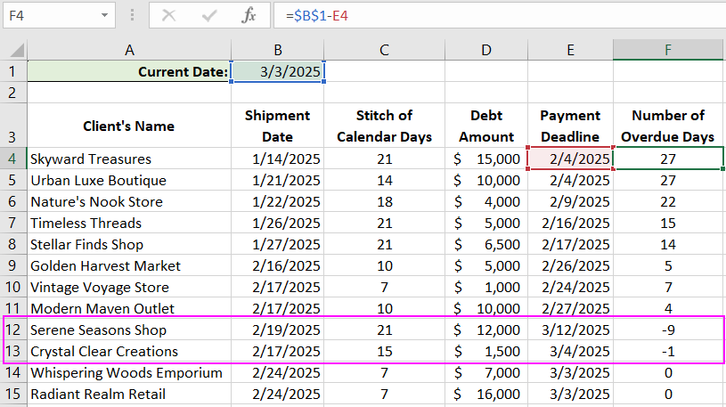Click the Select All corner triangle
This screenshot has width=726, height=407.
[x=13, y=50]
